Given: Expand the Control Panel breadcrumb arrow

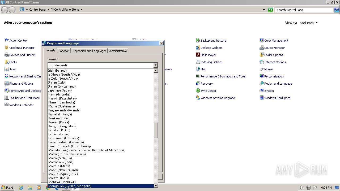Looking at the screenshot, I should (x=48, y=10).
